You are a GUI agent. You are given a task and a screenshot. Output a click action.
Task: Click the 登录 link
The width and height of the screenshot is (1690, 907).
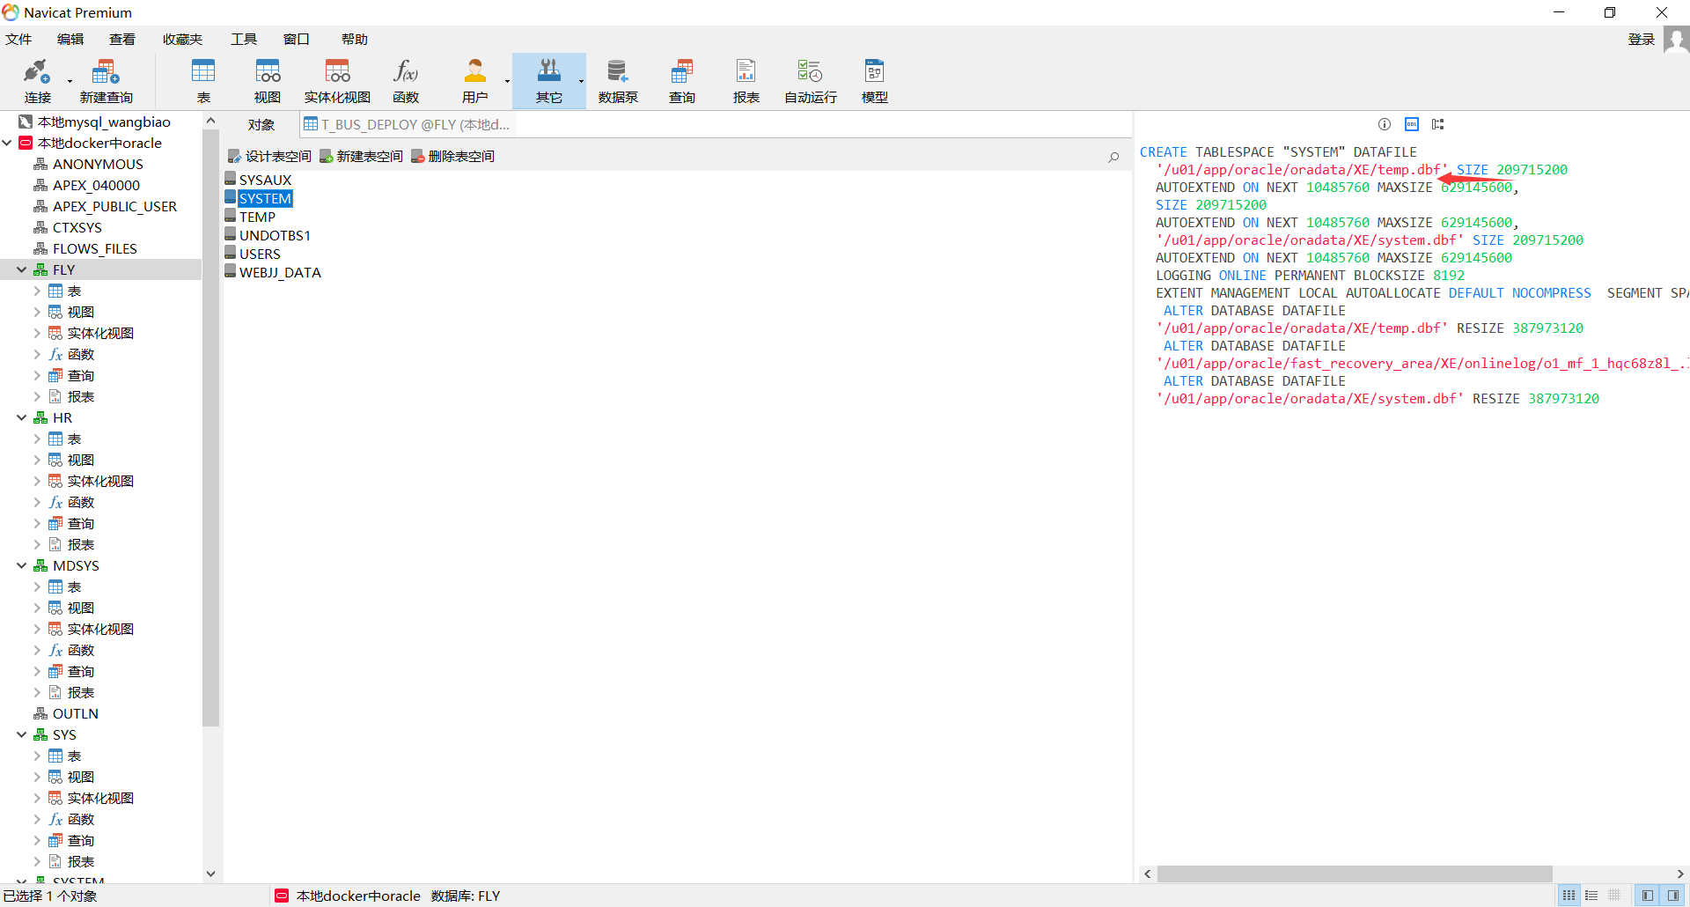click(1642, 40)
